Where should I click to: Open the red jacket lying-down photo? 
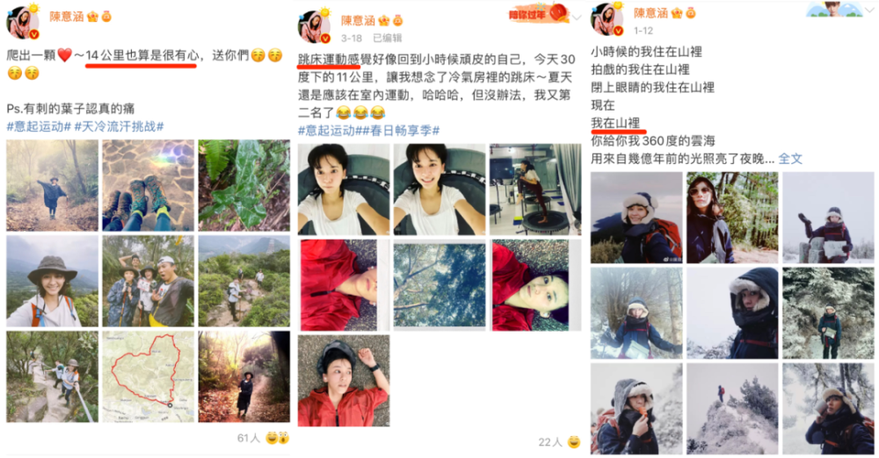(x=344, y=381)
